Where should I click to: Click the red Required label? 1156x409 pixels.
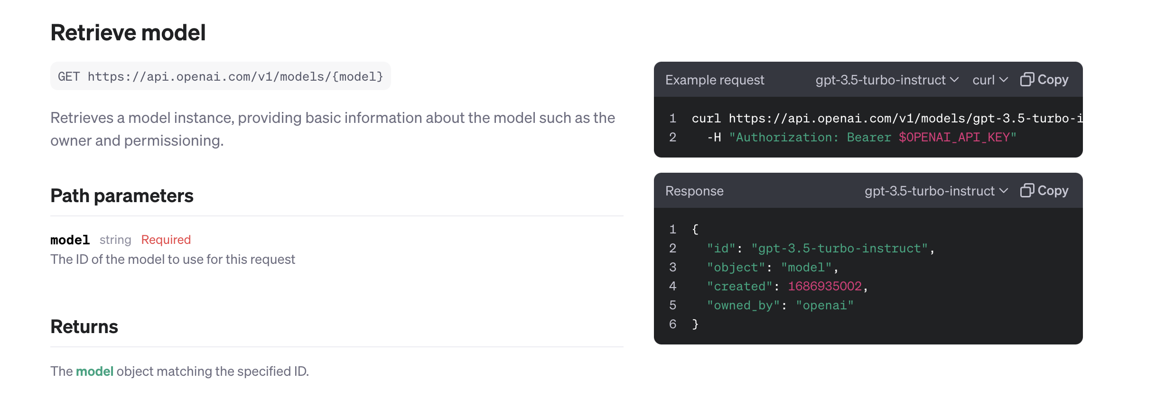[166, 240]
